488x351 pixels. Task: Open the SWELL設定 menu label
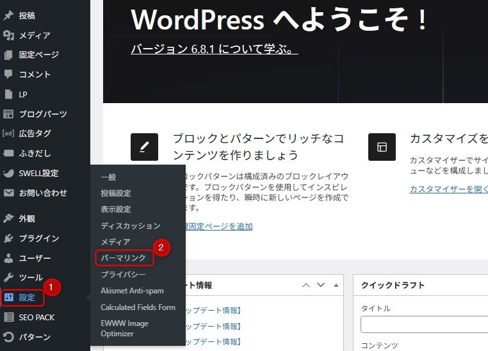pyautogui.click(x=38, y=174)
